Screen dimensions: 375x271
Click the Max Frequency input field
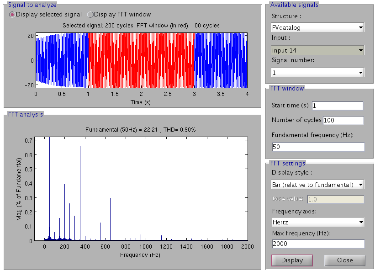point(318,244)
